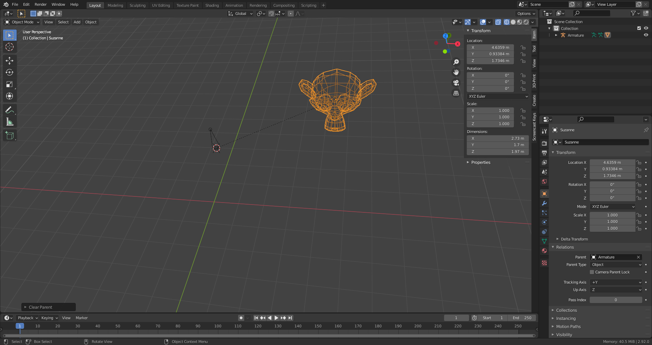
Task: Toggle proportional editing button
Action: point(291,14)
